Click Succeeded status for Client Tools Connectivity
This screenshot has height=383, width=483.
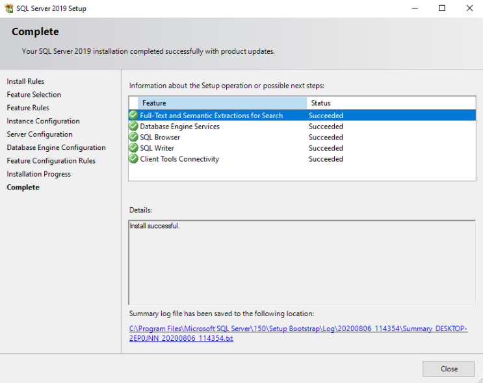click(326, 159)
